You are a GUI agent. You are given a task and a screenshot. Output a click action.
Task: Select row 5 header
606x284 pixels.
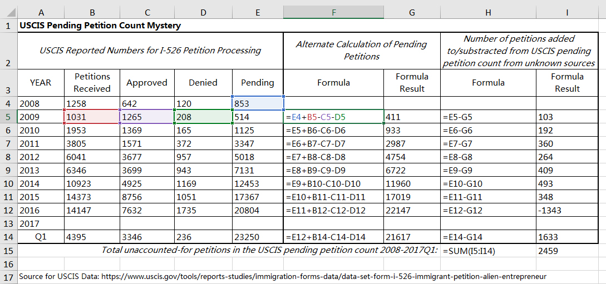coord(8,117)
